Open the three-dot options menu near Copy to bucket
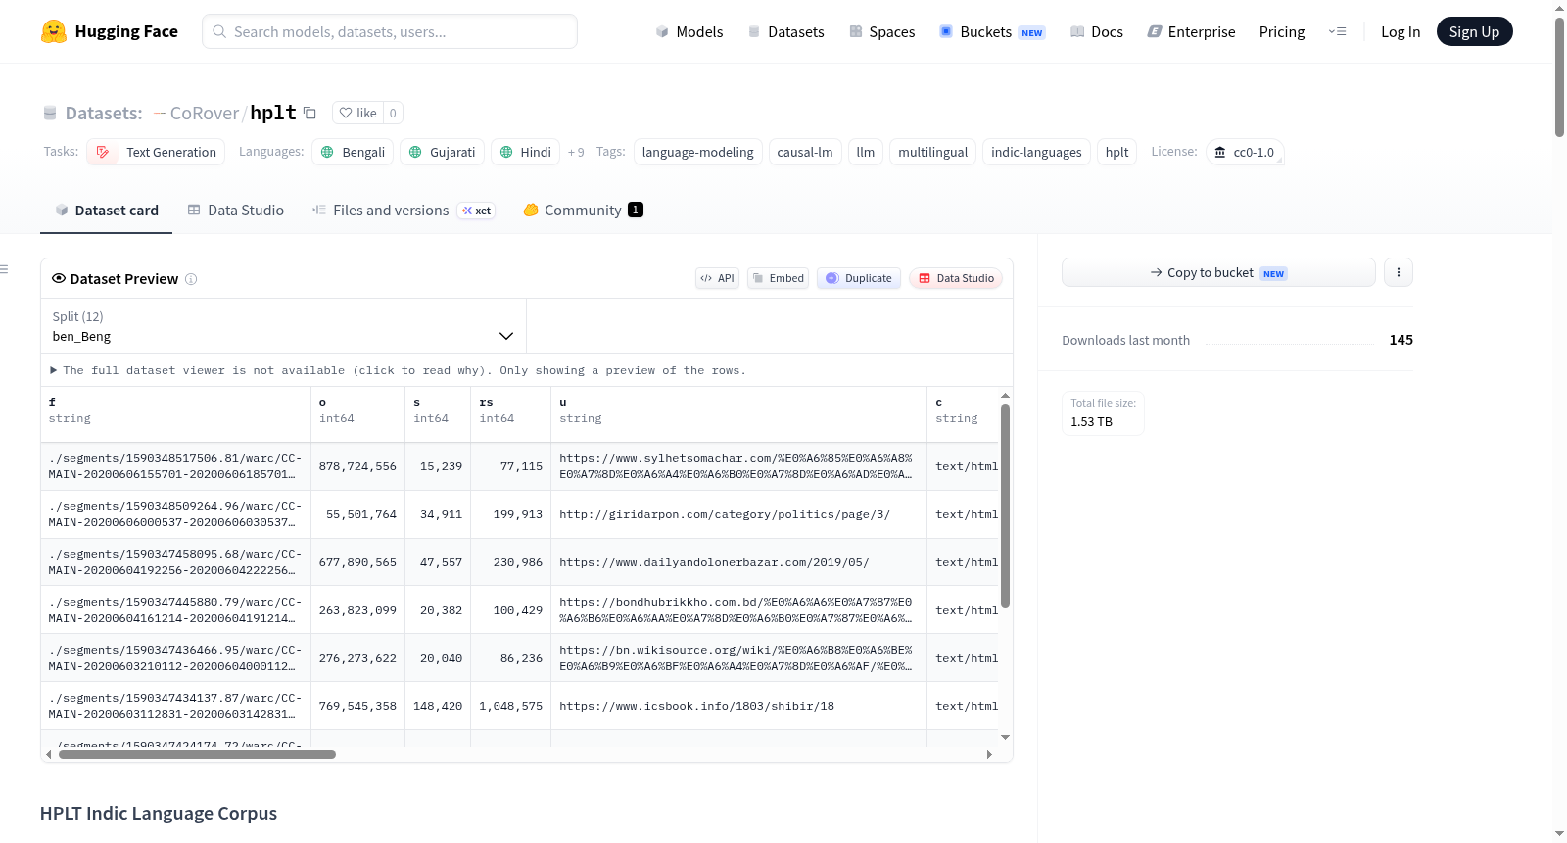Screen dimensions: 1567x843 click(1399, 272)
